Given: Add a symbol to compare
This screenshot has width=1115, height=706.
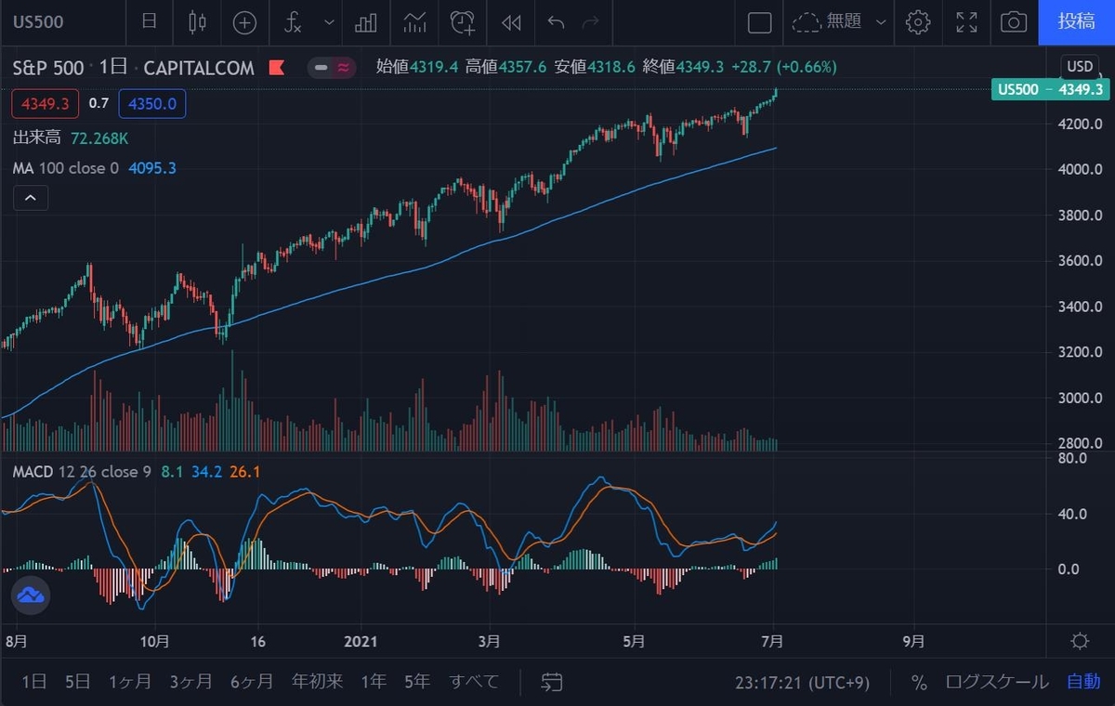Looking at the screenshot, I should pyautogui.click(x=244, y=22).
